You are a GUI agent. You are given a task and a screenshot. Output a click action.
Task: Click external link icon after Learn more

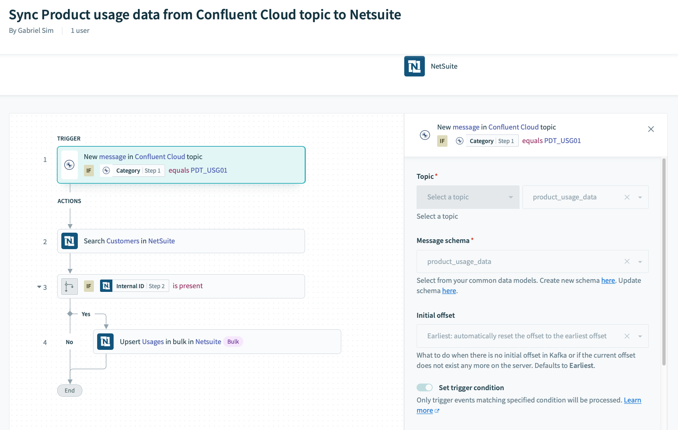coord(437,411)
